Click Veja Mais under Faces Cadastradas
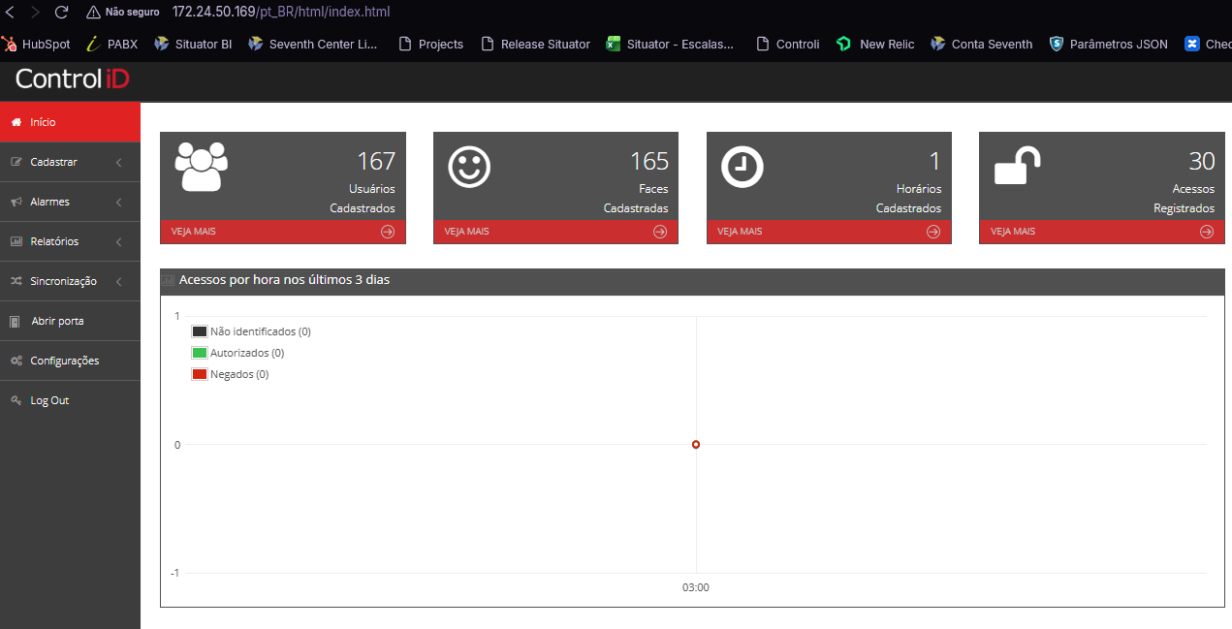 pos(467,232)
